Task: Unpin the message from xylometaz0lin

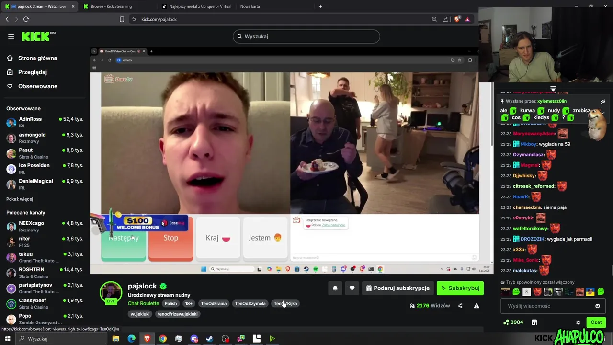Action: pos(603,101)
